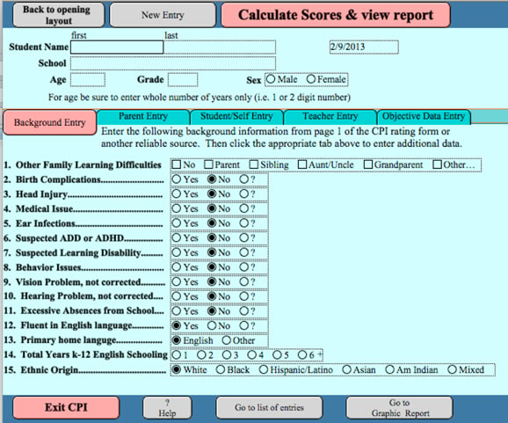Open the Objective Data Entry tab
The height and width of the screenshot is (423, 508).
coord(424,117)
